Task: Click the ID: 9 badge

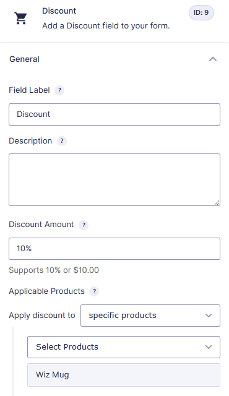Action: coord(201,12)
